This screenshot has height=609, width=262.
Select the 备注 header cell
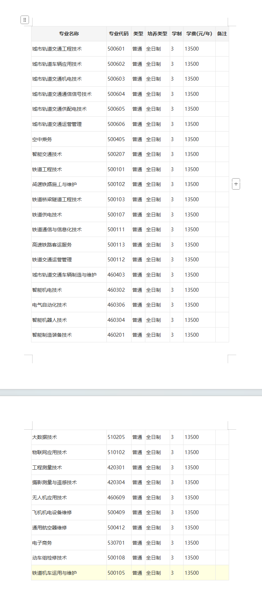point(222,34)
